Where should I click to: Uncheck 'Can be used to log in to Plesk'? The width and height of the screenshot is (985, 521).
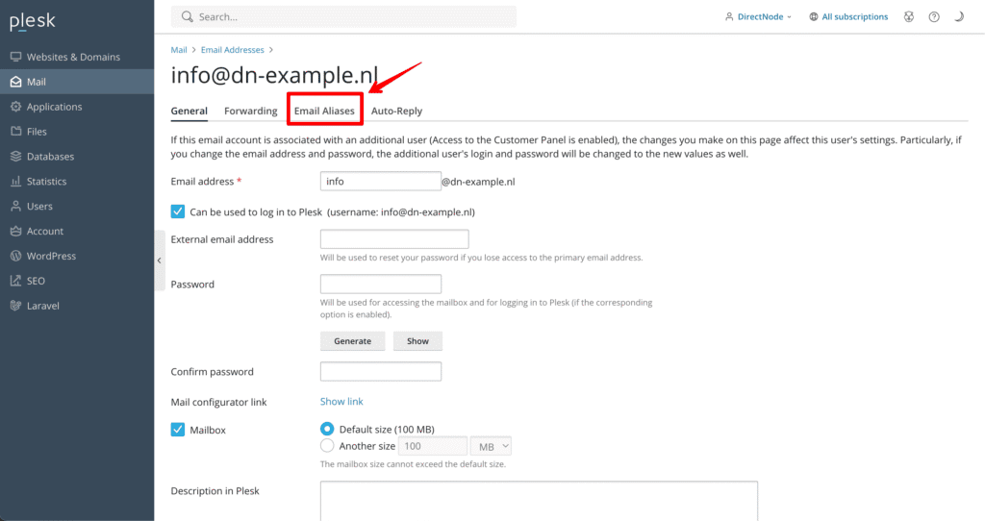[178, 211]
